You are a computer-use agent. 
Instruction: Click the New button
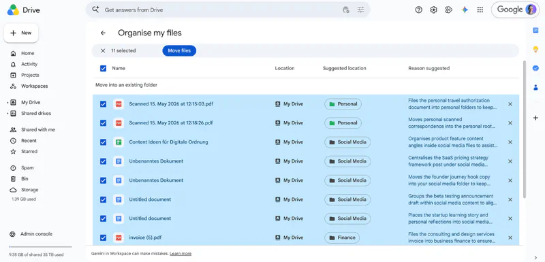pos(21,33)
